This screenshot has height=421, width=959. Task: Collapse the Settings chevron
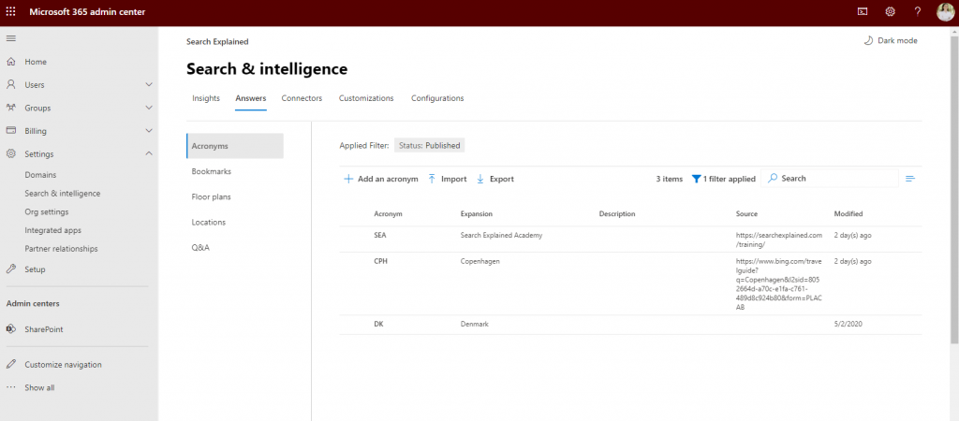[x=149, y=154]
